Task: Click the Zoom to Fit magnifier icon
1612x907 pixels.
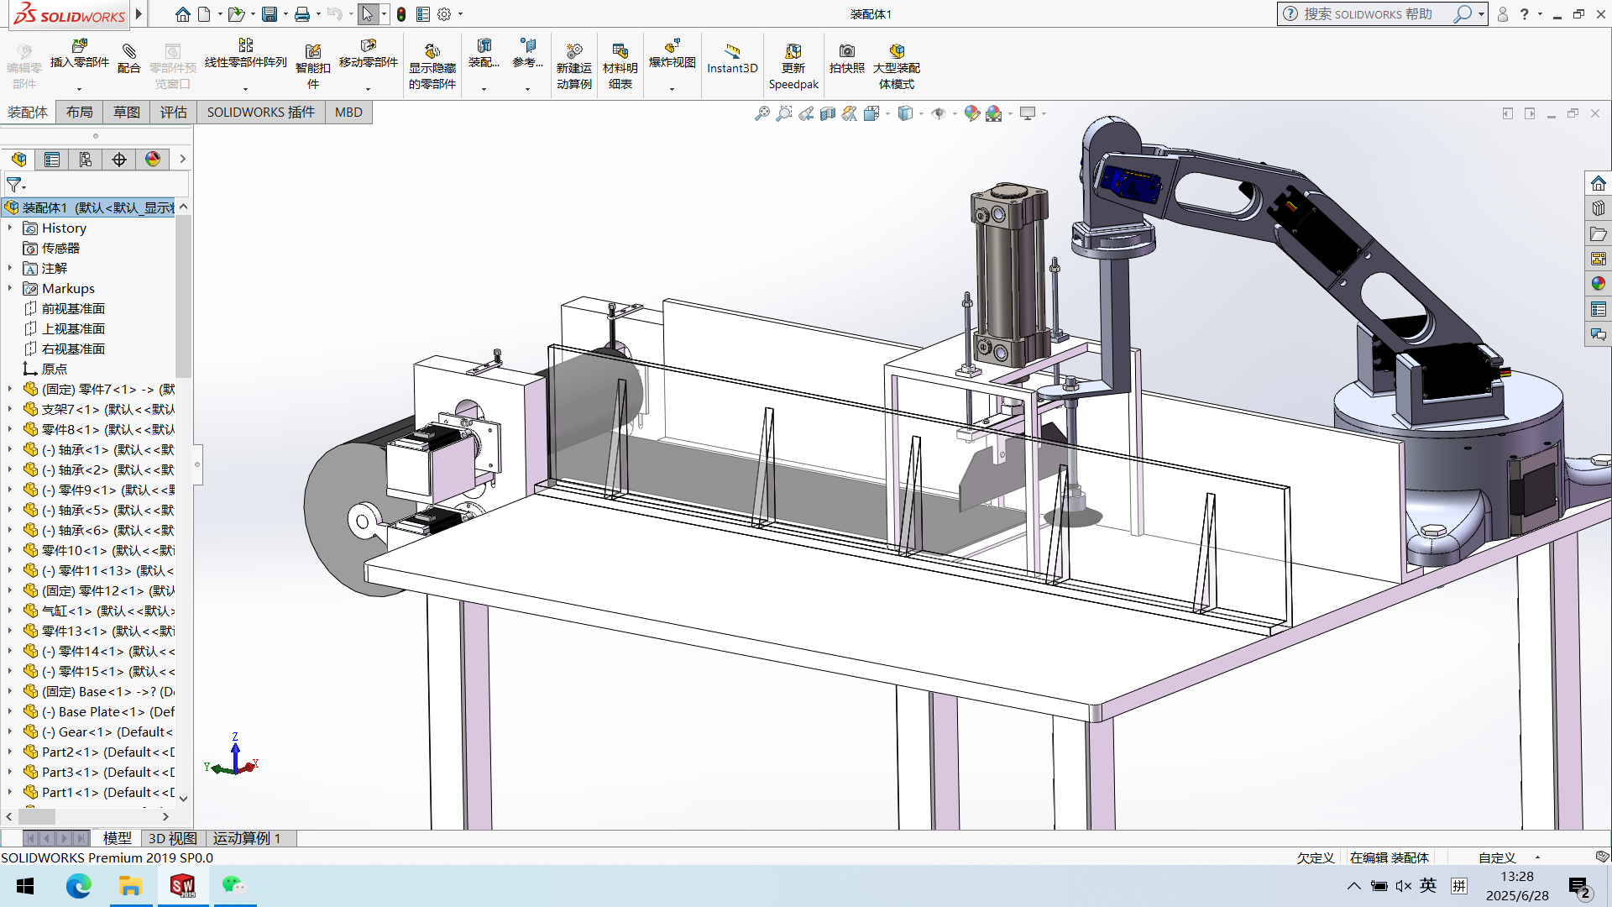Action: (762, 113)
